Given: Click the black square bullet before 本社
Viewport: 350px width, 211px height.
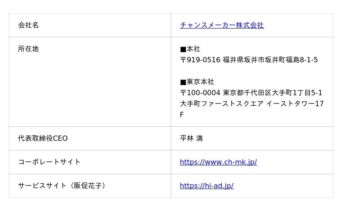Looking at the screenshot, I should tap(183, 50).
